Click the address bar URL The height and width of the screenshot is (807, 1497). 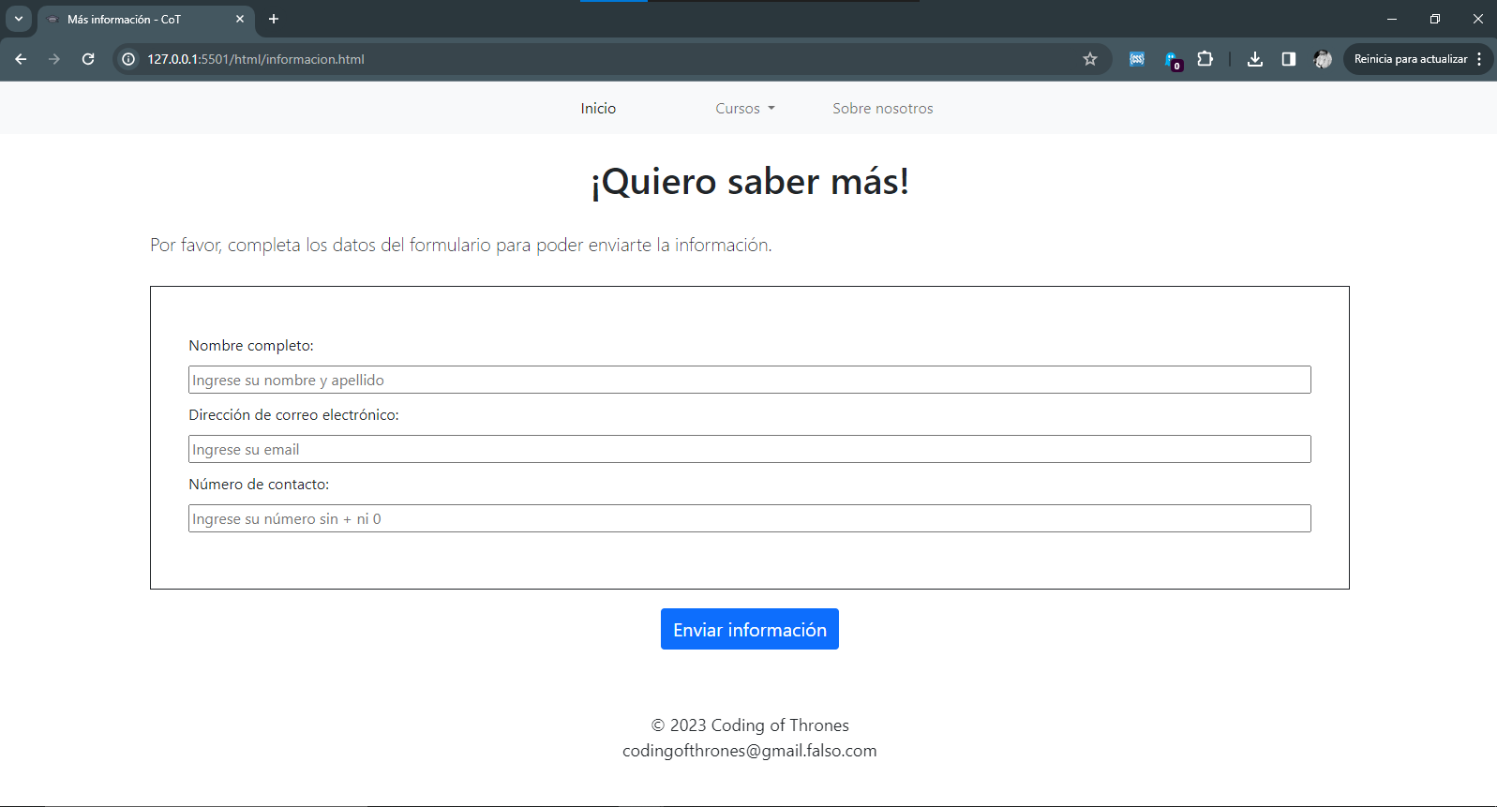tap(256, 59)
